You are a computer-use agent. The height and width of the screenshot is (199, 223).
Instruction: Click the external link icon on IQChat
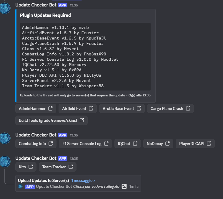pos(135,144)
